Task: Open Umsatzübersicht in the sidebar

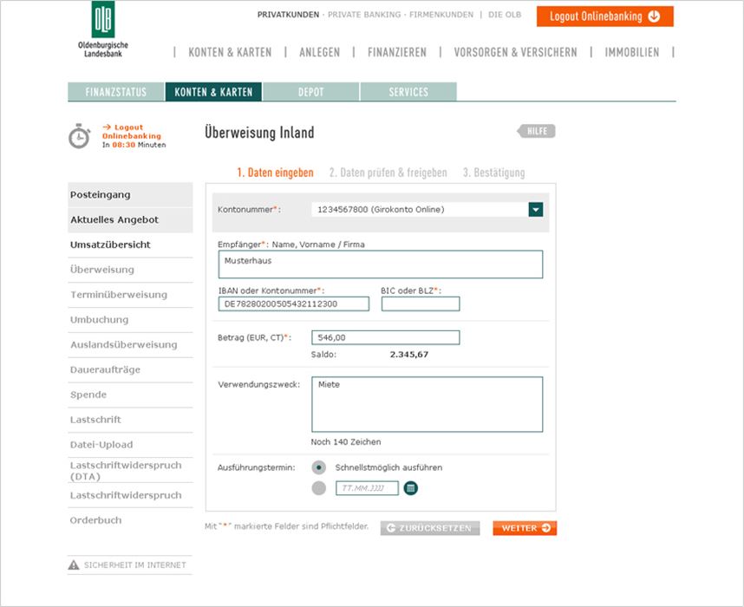Action: (130, 245)
